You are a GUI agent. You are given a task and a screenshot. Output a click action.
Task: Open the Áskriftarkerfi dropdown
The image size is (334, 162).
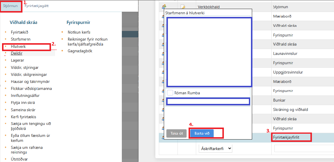click(215, 148)
